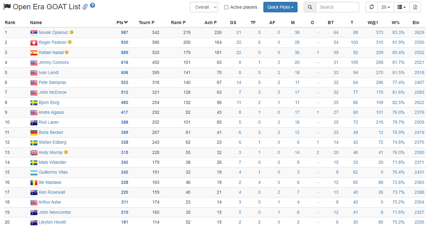Click Djokovic's 987 points value
The image size is (428, 231).
[124, 32]
